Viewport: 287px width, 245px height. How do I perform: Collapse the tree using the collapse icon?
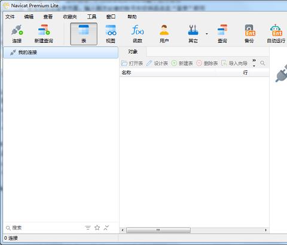[106, 228]
